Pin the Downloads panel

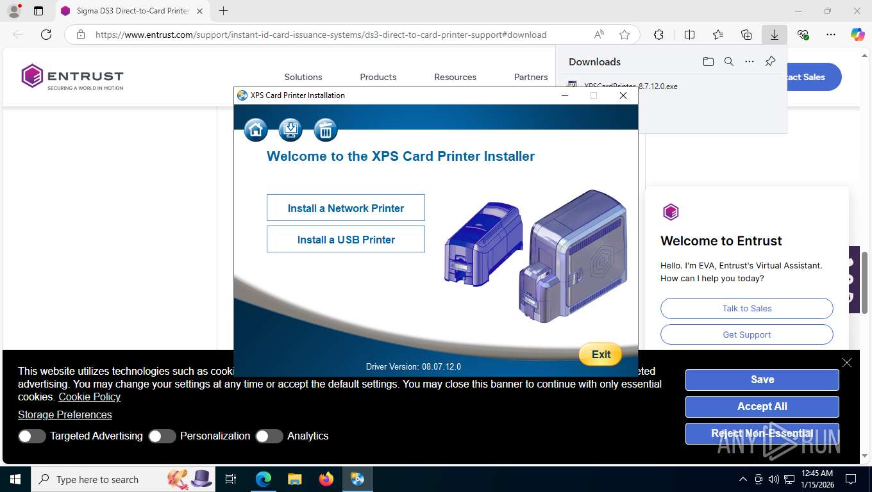pos(771,61)
